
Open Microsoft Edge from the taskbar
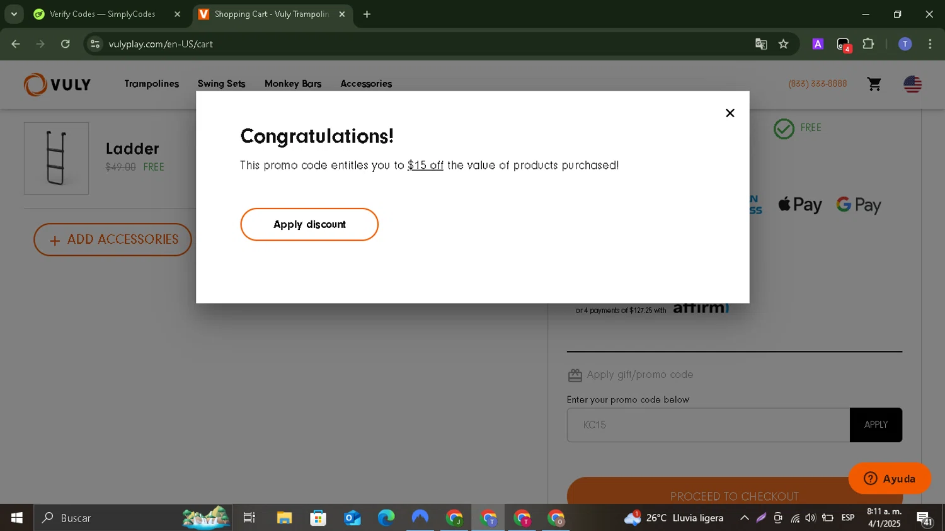pyautogui.click(x=386, y=518)
